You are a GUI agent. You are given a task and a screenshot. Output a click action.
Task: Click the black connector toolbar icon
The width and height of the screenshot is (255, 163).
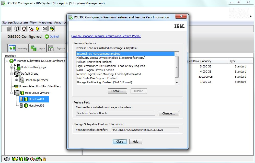[45, 29]
